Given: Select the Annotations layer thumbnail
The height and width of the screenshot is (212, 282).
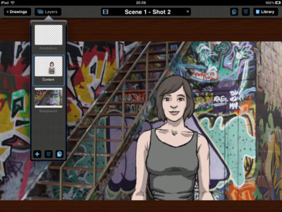Looking at the screenshot, I should tap(48, 35).
